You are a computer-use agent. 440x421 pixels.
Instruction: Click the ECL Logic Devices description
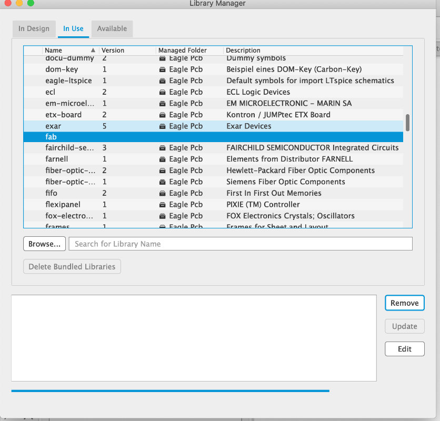(x=258, y=92)
